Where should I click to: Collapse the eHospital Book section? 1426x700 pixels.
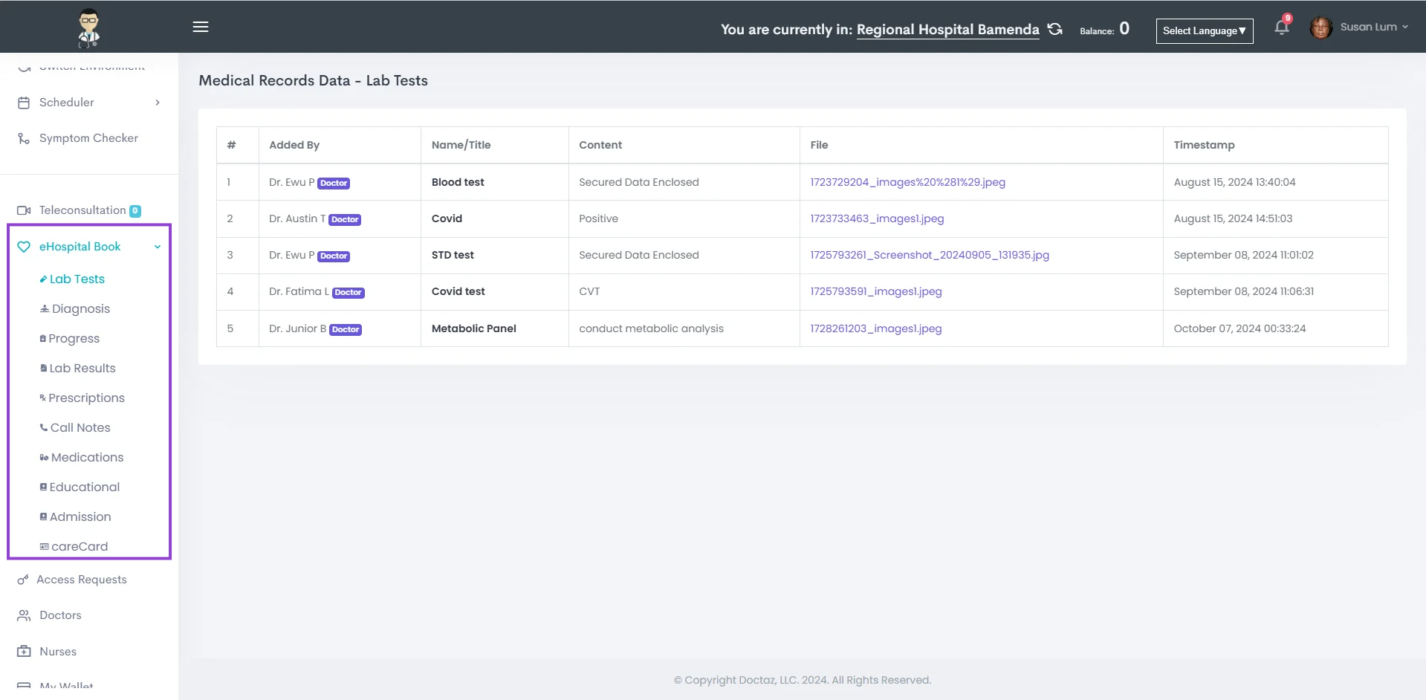click(x=158, y=247)
